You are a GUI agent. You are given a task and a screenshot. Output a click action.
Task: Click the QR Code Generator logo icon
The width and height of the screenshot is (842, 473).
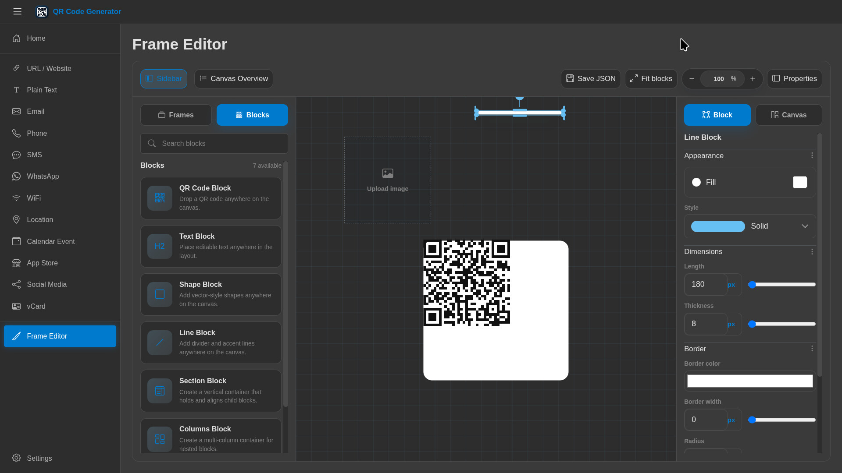tap(42, 12)
